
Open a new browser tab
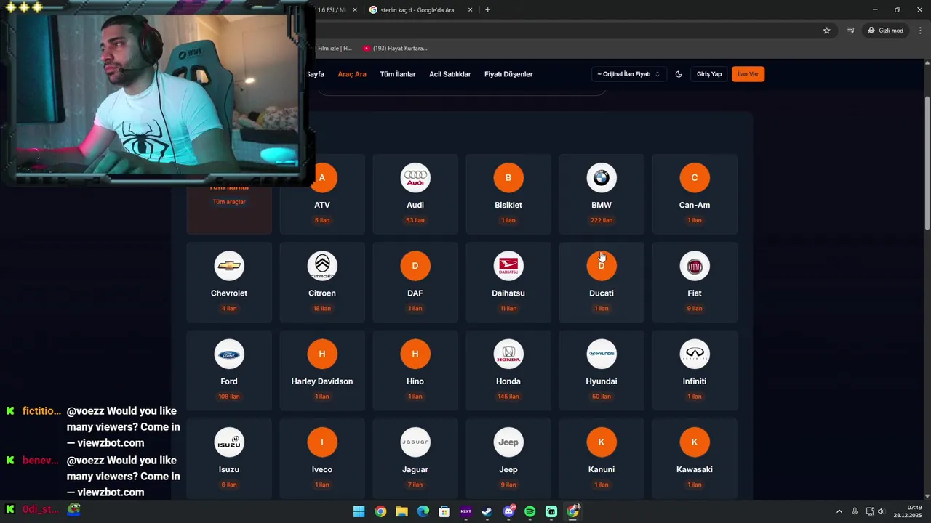(x=487, y=9)
